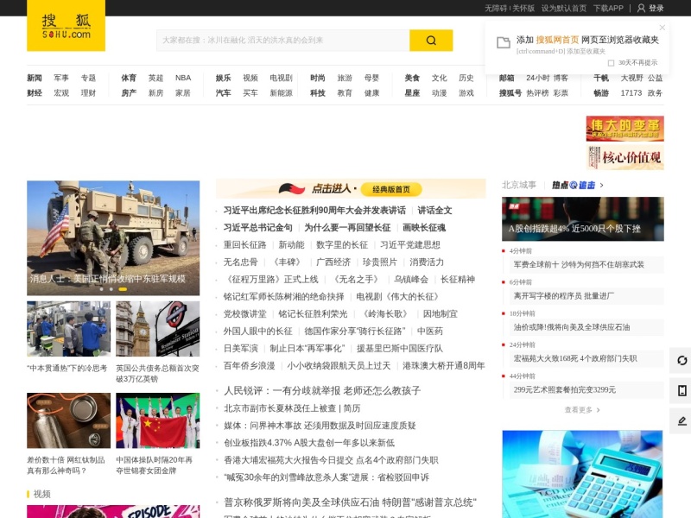Open 创业板指跌4.37% headline

click(x=309, y=443)
